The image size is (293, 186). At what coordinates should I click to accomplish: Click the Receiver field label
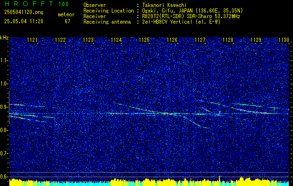[x=95, y=16]
